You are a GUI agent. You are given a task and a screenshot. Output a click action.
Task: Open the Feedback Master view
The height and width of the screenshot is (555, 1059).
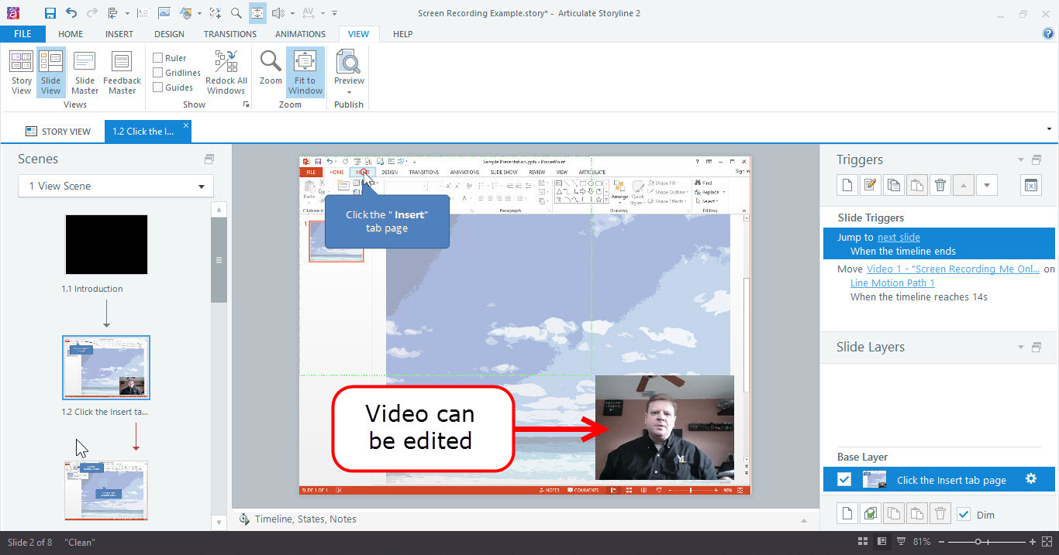coord(122,72)
